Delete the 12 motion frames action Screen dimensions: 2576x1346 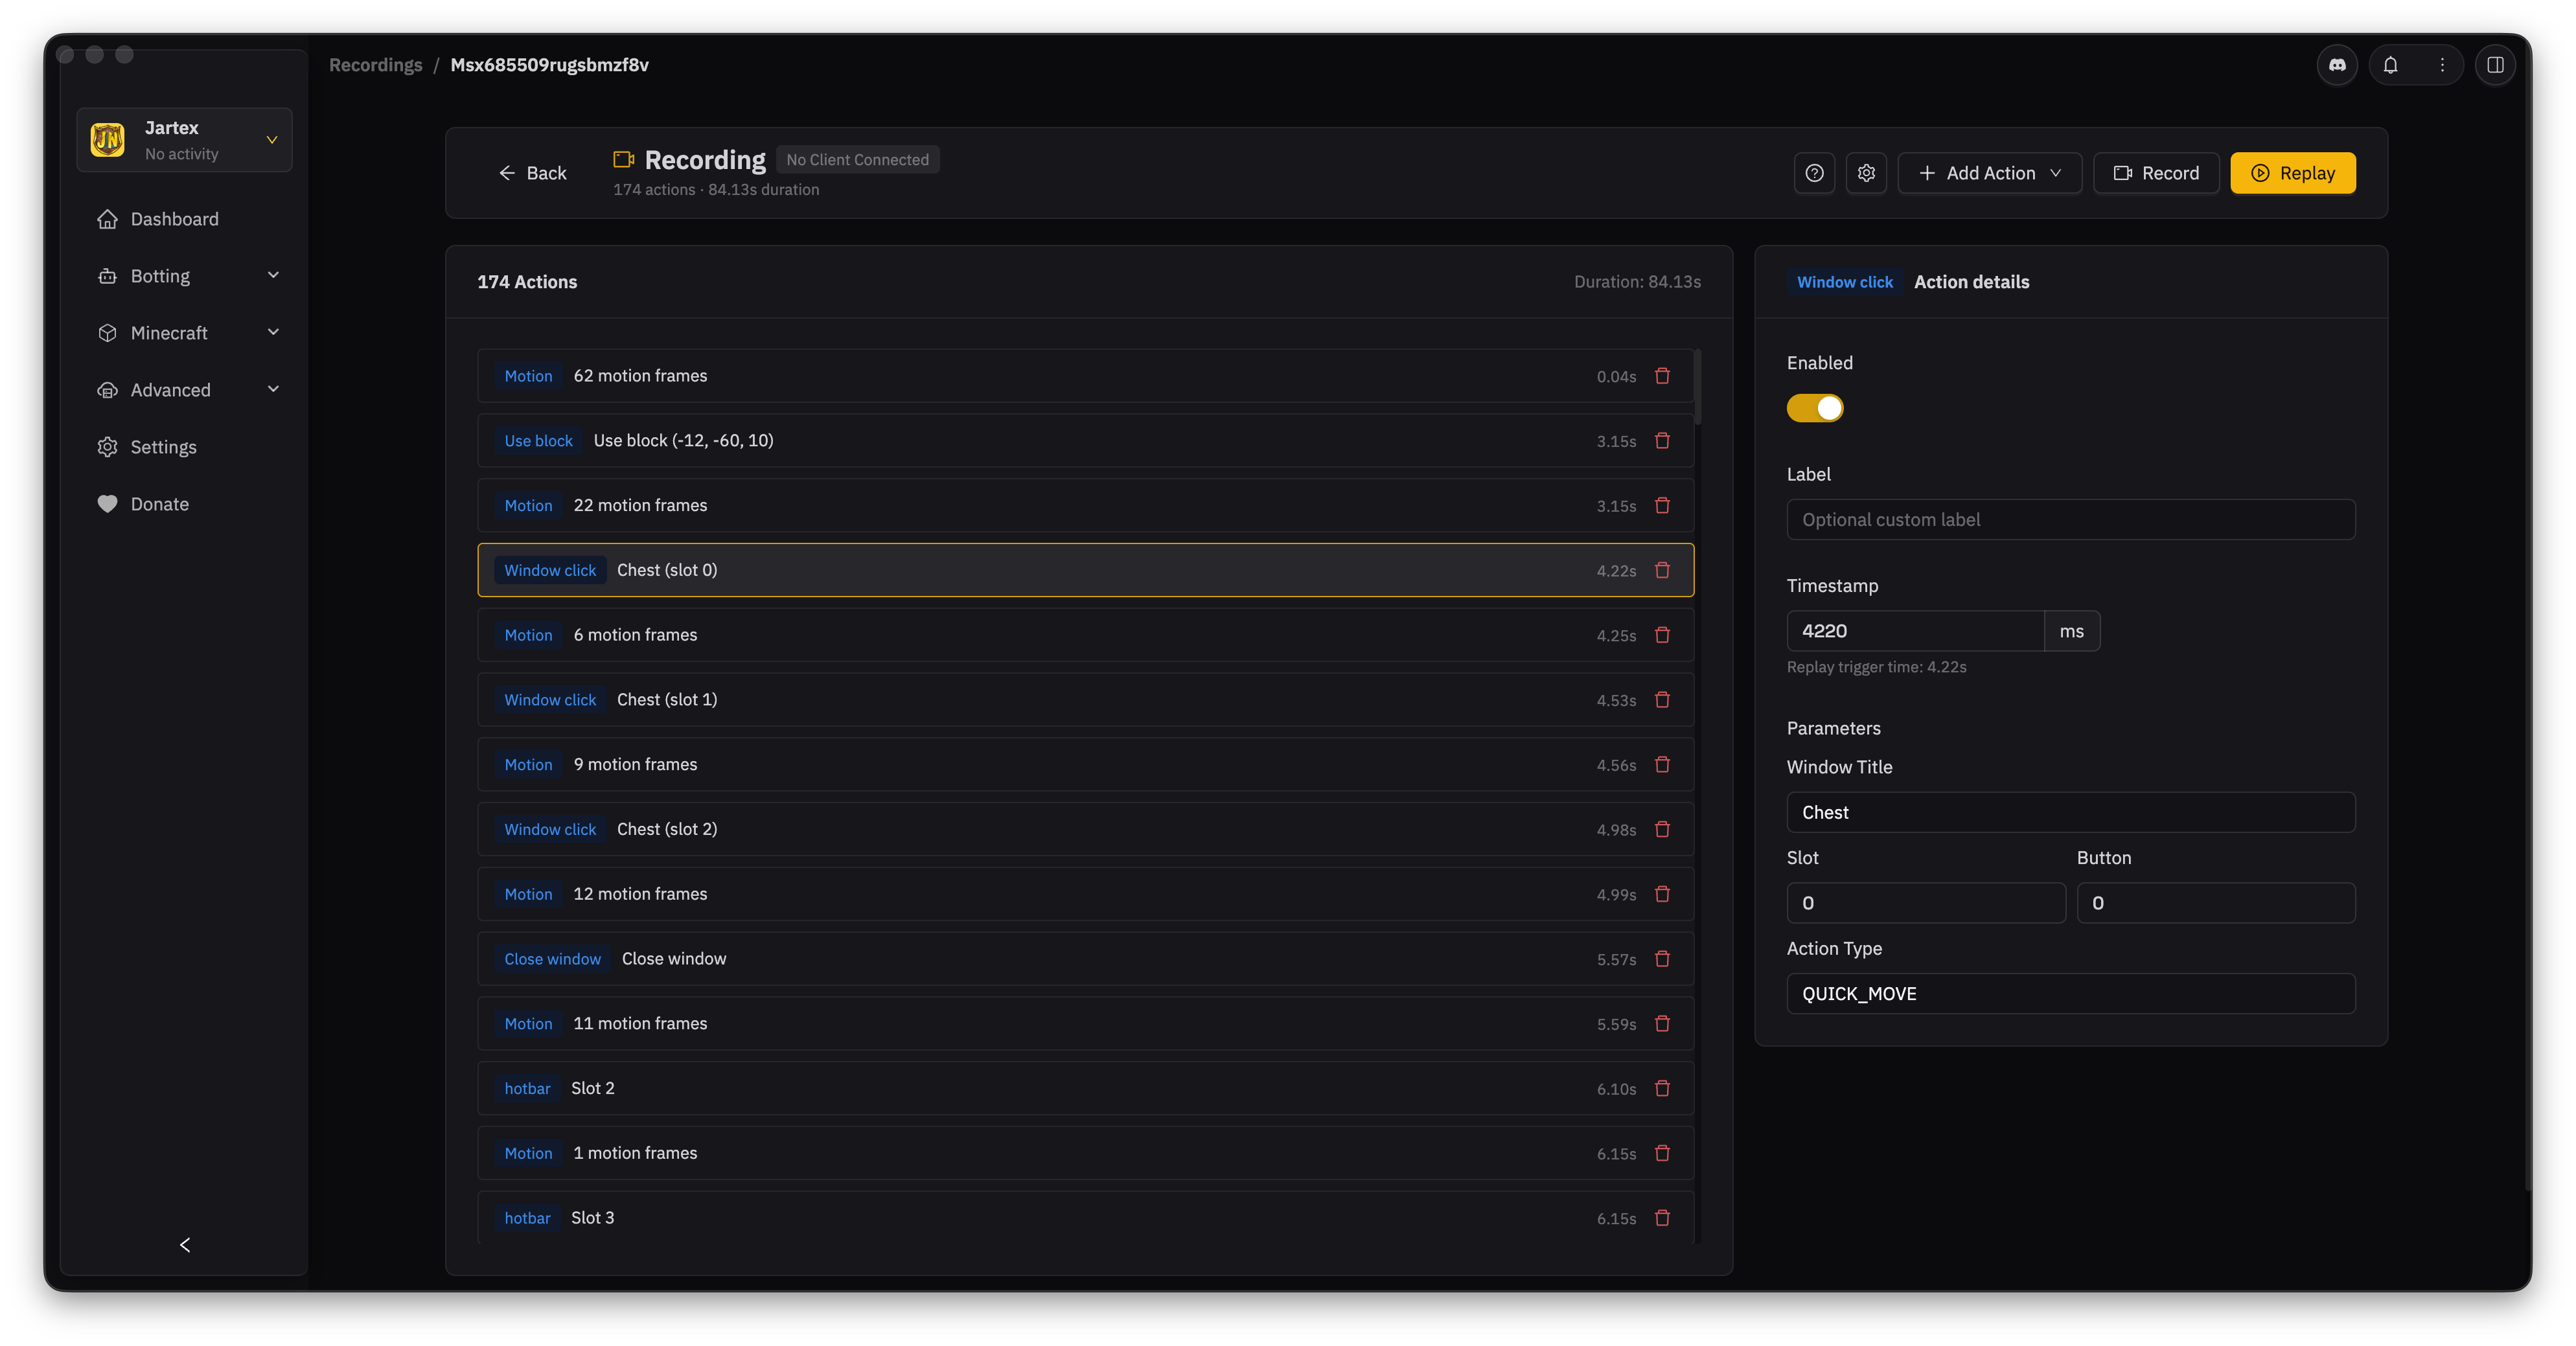coord(1662,894)
